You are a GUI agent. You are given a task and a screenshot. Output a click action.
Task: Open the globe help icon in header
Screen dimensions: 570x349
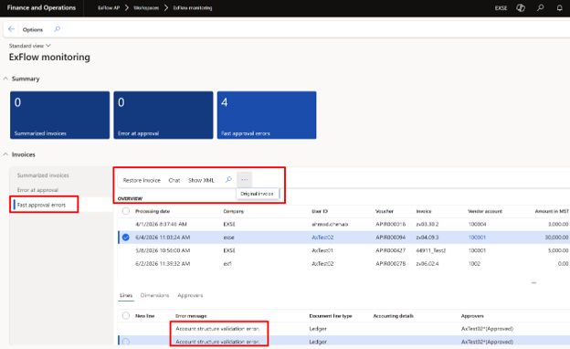click(521, 7)
